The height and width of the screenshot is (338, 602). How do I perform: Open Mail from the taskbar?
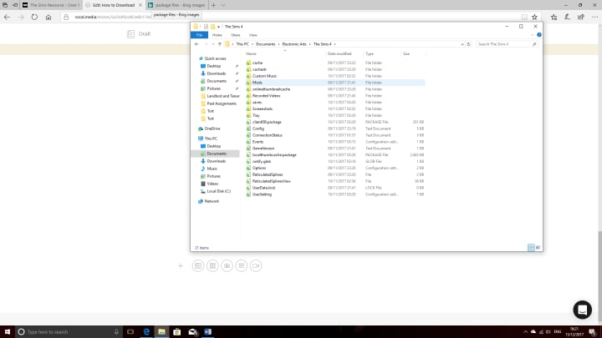(192, 332)
